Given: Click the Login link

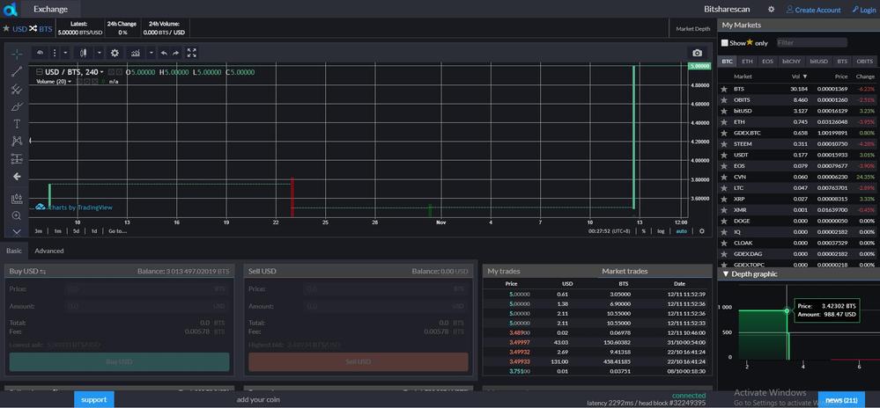Looking at the screenshot, I should point(864,10).
